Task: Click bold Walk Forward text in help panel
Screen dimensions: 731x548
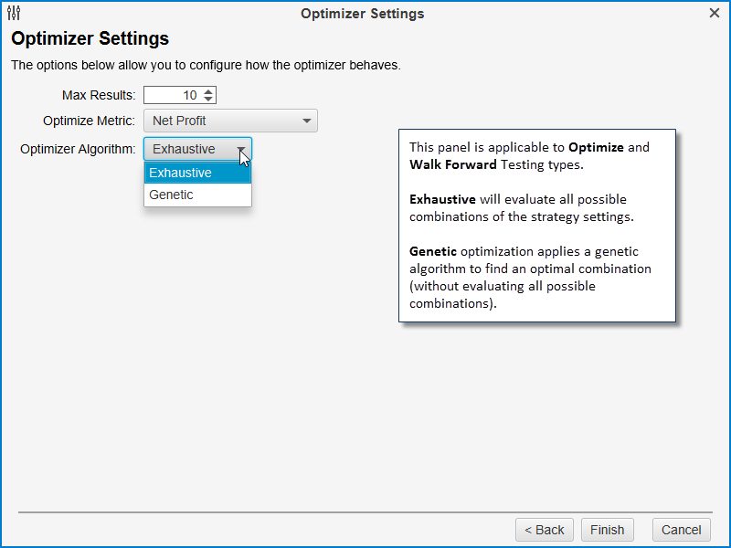Action: point(454,164)
